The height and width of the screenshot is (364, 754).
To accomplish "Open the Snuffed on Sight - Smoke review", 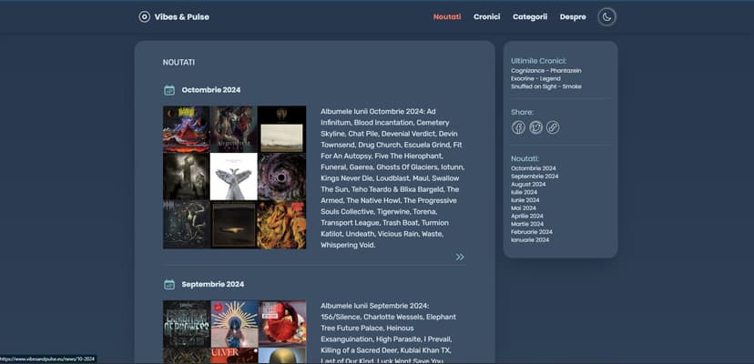I will coord(546,86).
